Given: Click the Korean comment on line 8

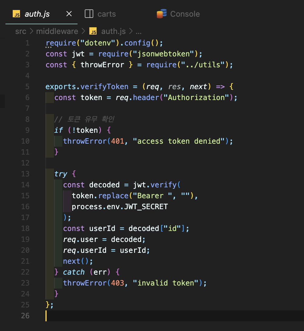Looking at the screenshot, I should [x=84, y=119].
